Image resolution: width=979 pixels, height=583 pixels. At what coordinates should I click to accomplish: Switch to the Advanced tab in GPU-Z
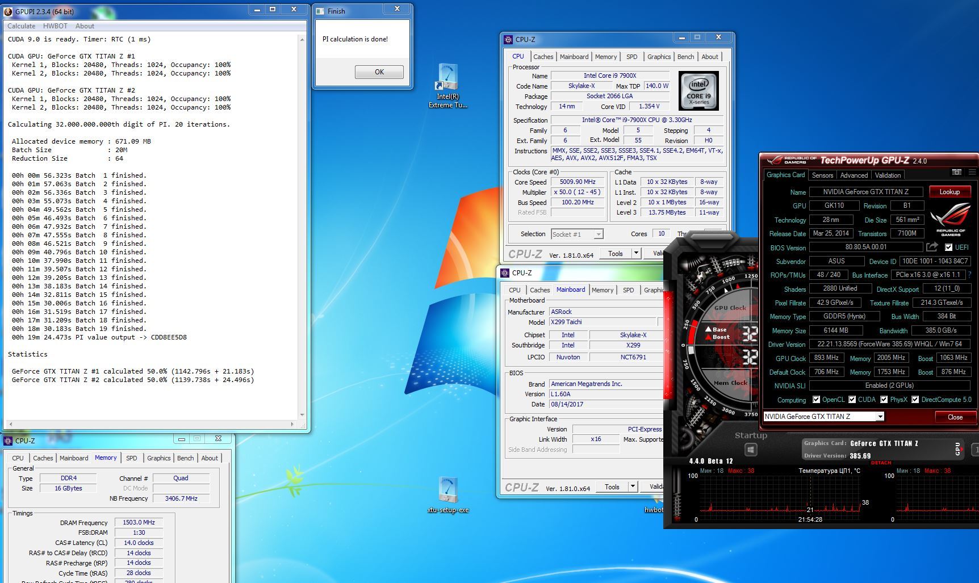[x=854, y=175]
